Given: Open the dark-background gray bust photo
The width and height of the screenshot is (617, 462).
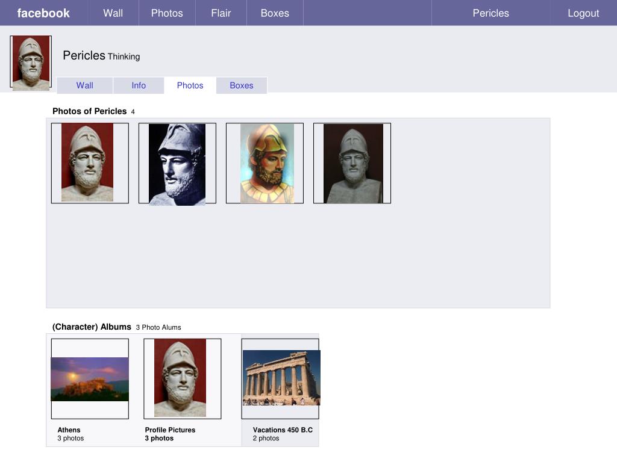Looking at the screenshot, I should (352, 163).
